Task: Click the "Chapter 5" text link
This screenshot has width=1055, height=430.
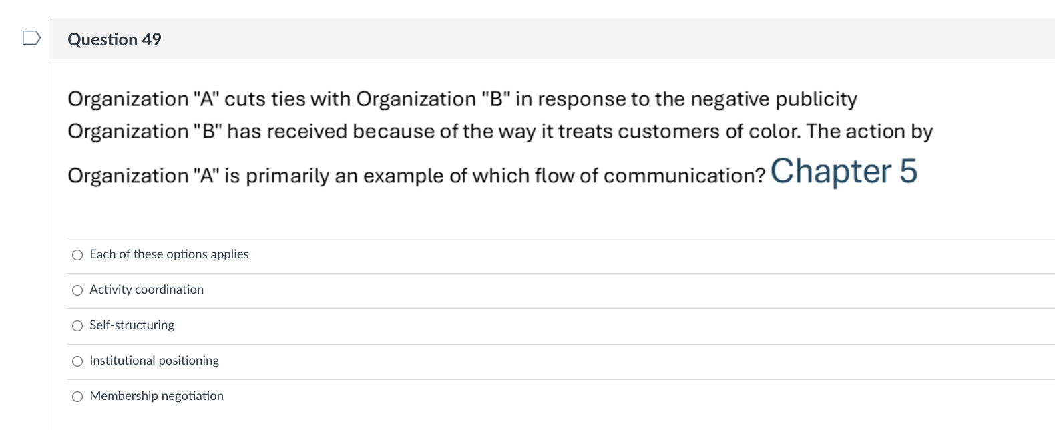Action: click(x=844, y=172)
